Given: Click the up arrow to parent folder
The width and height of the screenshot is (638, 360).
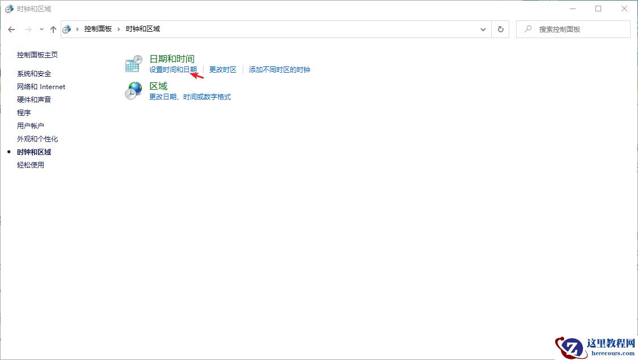Looking at the screenshot, I should pyautogui.click(x=53, y=28).
